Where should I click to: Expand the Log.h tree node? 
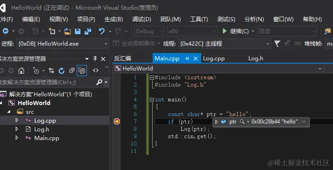point(17,129)
